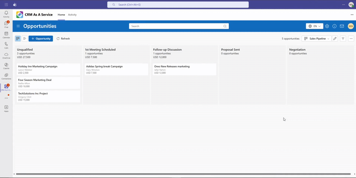Screen dimensions: 356x178
Task: Click the Teams Search (Ctrl+Alt+E) box
Action: tap(178, 4)
